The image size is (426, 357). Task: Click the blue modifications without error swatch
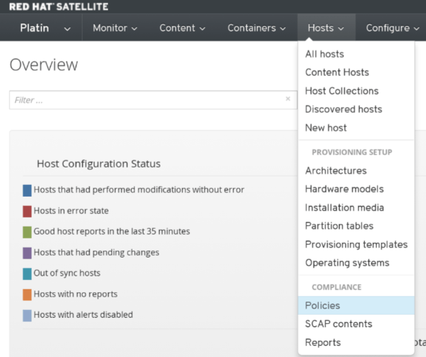tap(27, 190)
